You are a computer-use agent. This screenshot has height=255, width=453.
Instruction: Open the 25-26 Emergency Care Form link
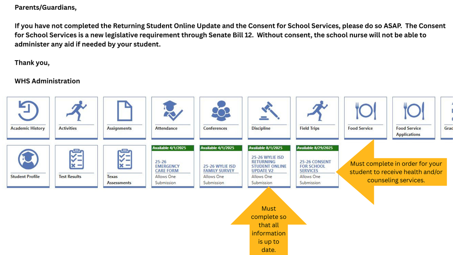pyautogui.click(x=167, y=166)
